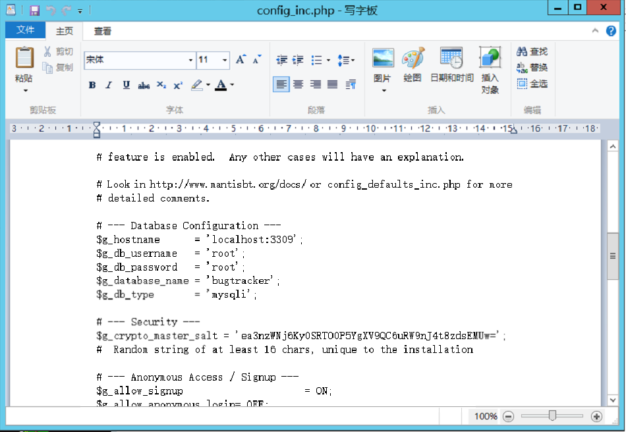
Task: Open the font size dropdown
Action: pos(225,60)
